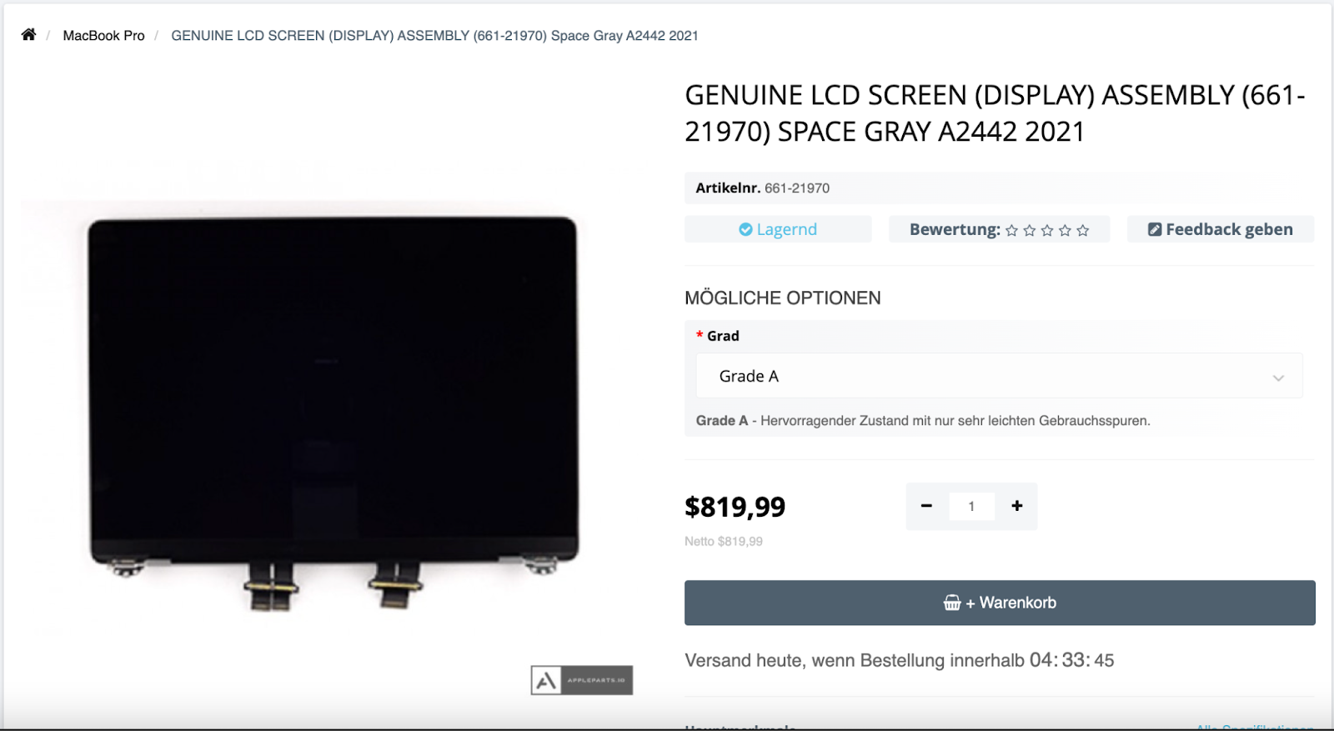Open MacBook Pro breadcrumb link
The image size is (1334, 731).
103,36
